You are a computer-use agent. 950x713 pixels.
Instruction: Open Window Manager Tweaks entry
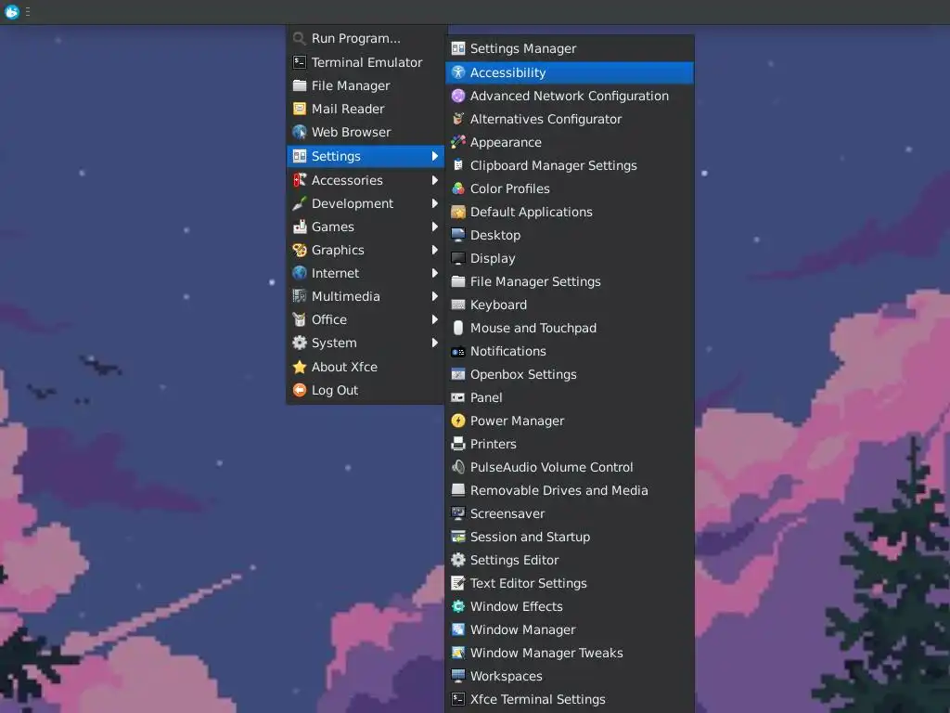[570, 653]
